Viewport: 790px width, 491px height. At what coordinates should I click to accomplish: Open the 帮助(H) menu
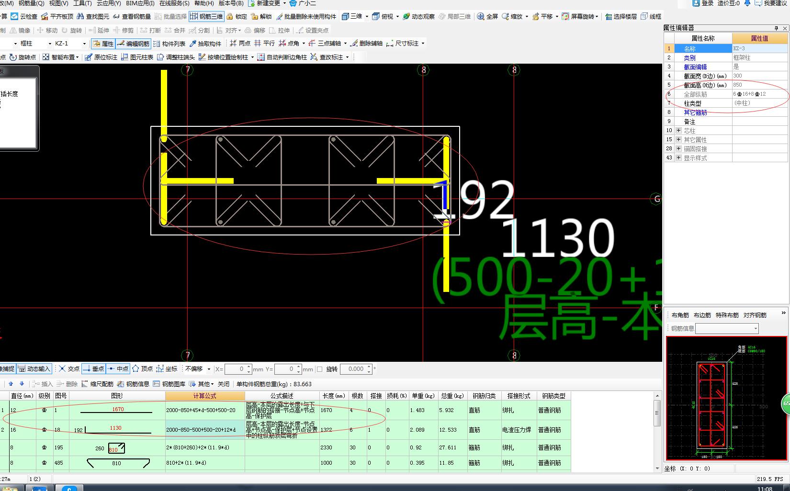click(x=204, y=3)
